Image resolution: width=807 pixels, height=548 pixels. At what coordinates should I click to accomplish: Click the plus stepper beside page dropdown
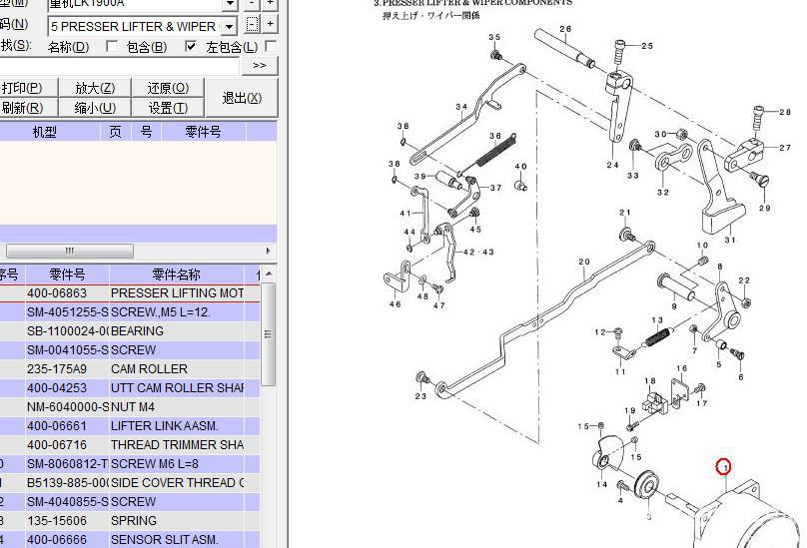(x=271, y=24)
